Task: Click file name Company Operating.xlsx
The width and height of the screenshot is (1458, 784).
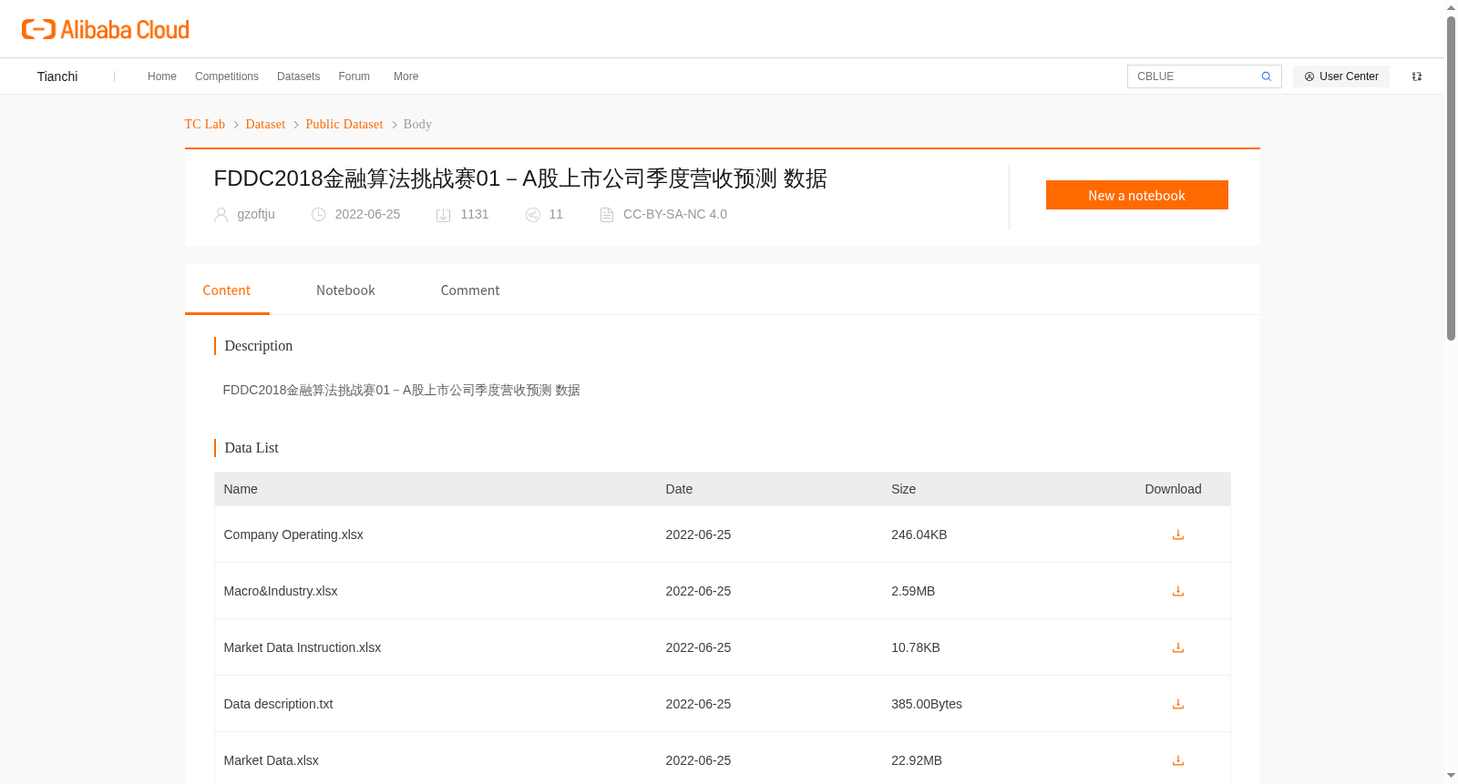Action: tap(293, 535)
